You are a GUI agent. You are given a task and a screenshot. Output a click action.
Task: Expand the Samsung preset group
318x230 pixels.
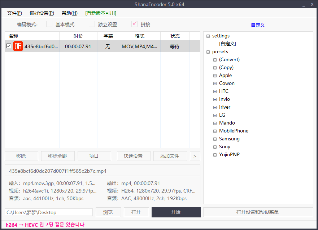(215, 139)
